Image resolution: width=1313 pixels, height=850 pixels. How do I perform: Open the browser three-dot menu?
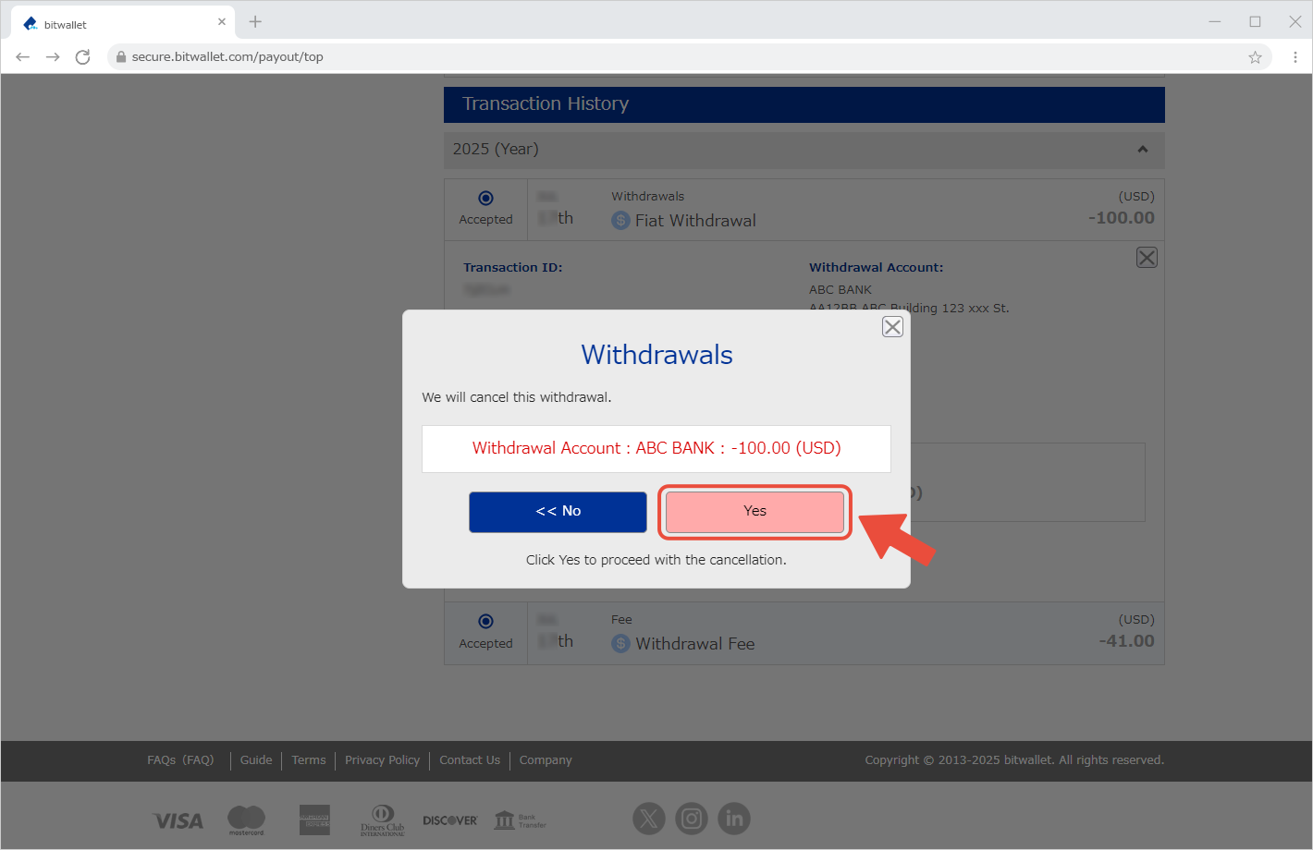pyautogui.click(x=1295, y=57)
